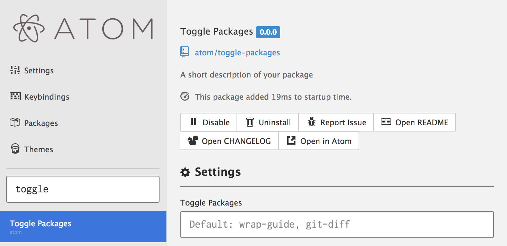Click the Atom logo icon
Viewport: 507px width, 246px height.
click(x=29, y=28)
